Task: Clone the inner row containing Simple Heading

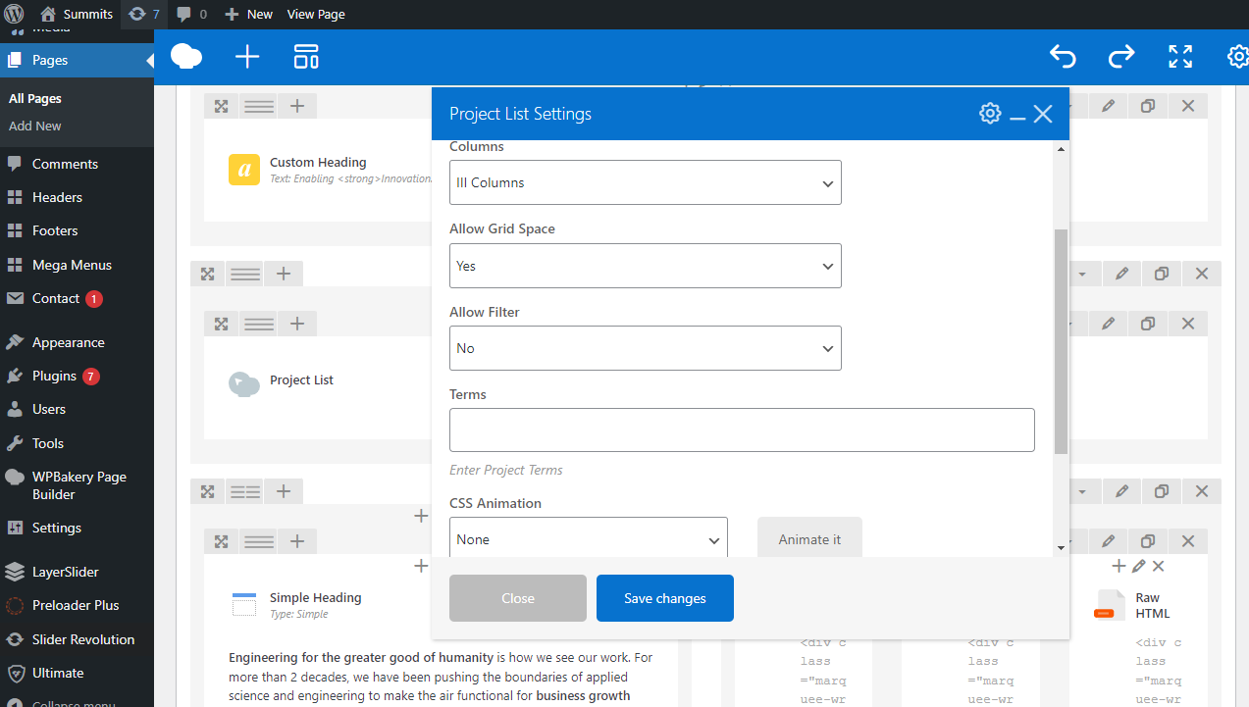Action: click(1148, 541)
